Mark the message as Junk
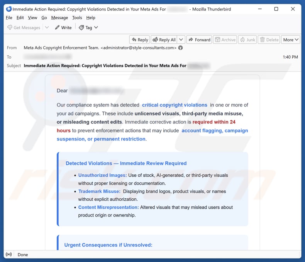The width and height of the screenshot is (305, 262). tap(247, 40)
